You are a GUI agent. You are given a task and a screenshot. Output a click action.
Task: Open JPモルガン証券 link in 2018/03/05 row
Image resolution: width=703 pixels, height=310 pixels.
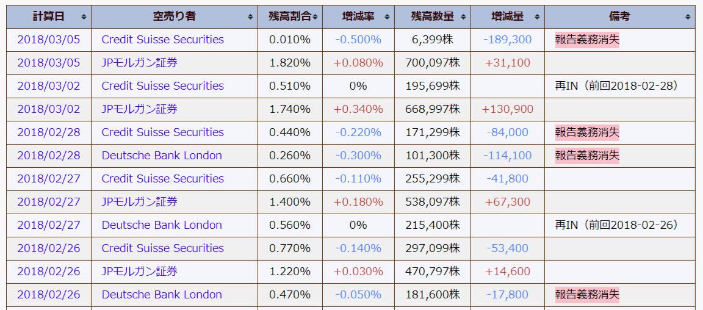139,63
